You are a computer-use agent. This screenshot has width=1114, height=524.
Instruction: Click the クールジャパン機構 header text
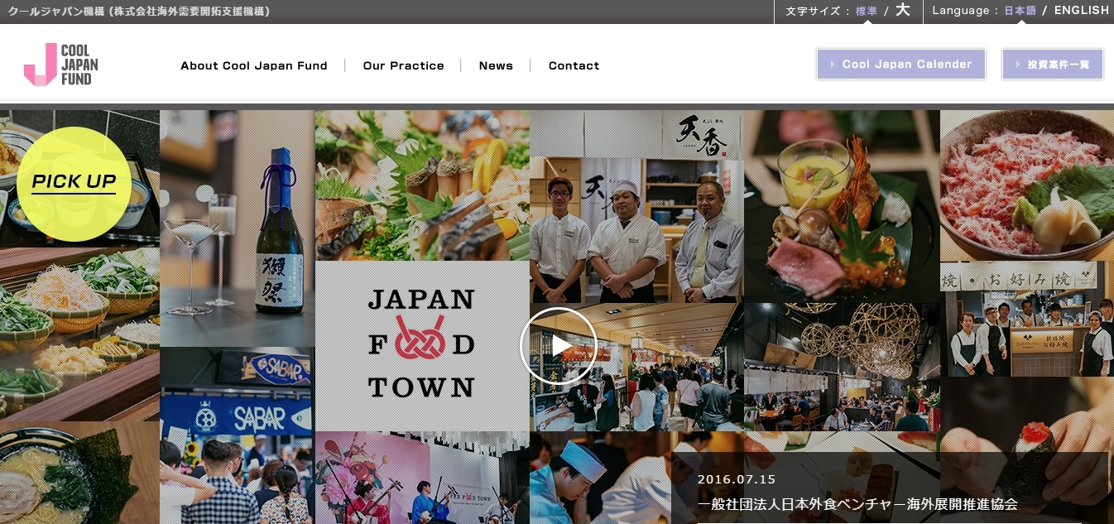coord(139,11)
